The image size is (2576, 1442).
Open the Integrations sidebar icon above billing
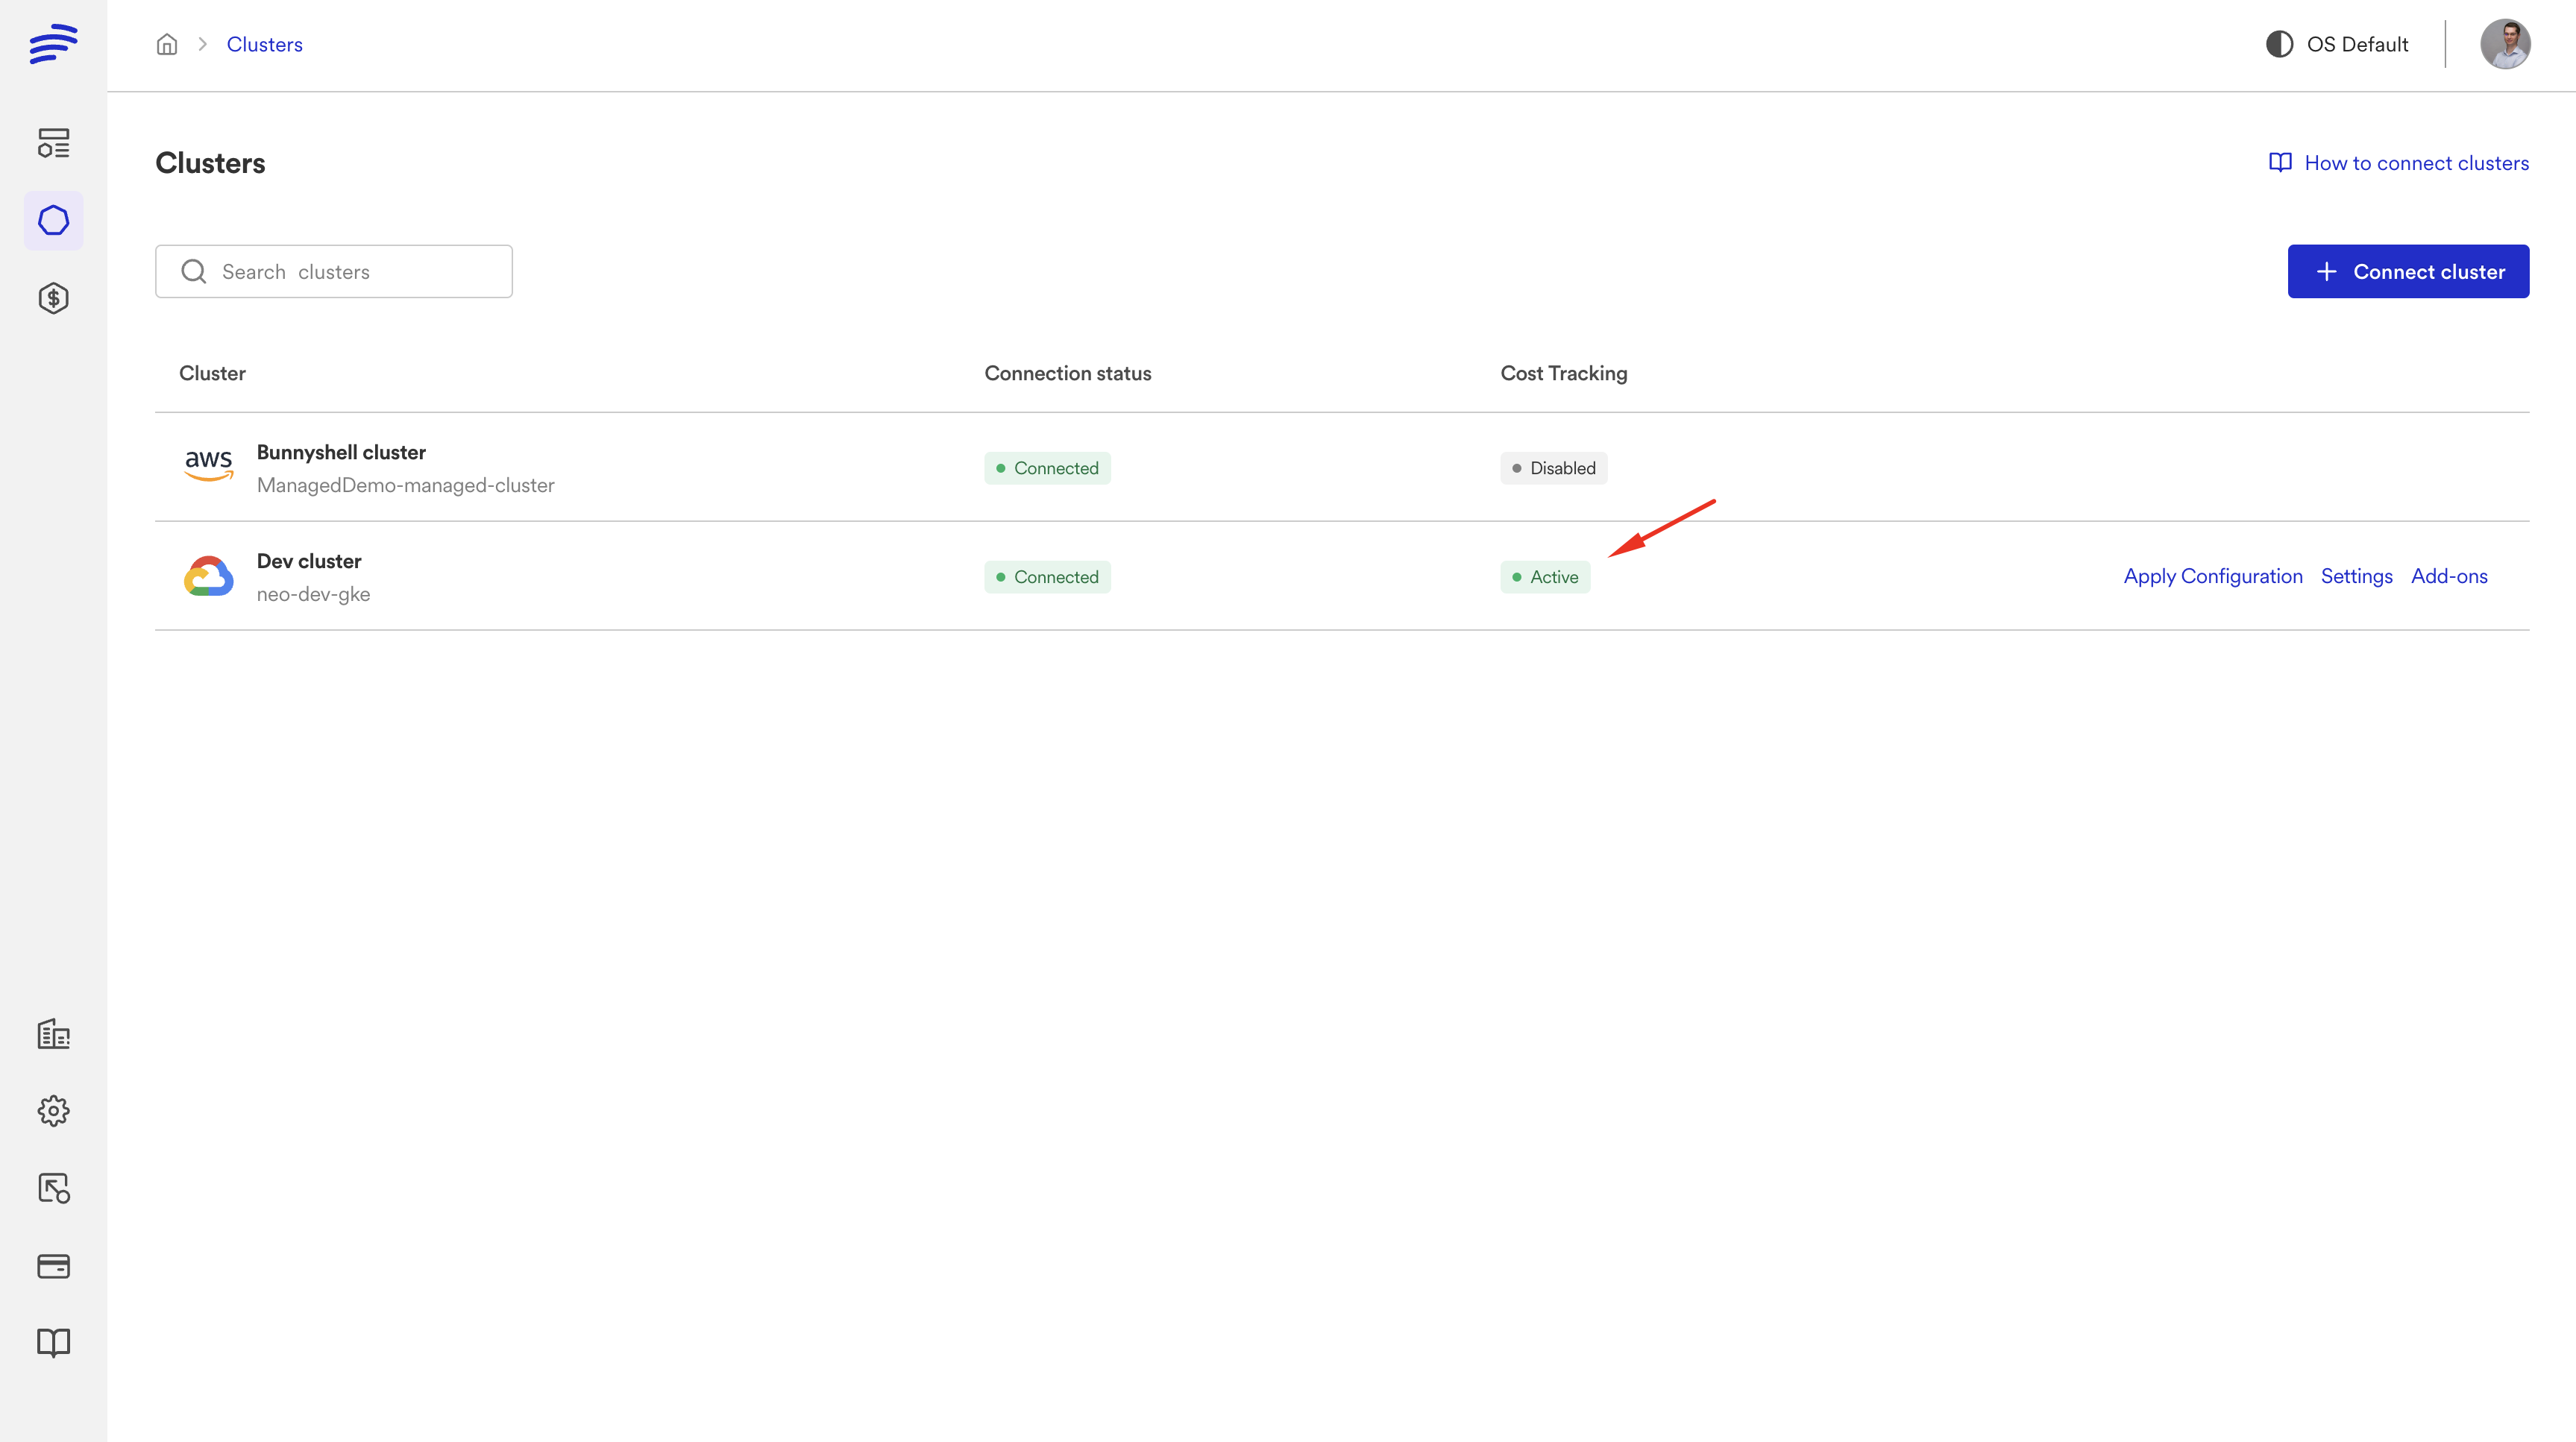click(53, 1188)
